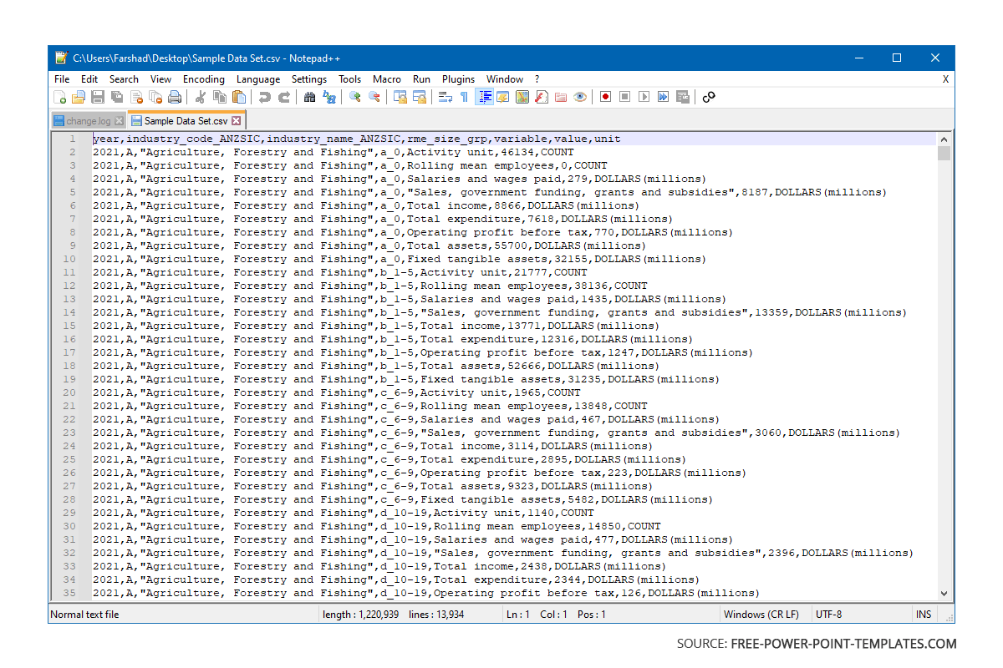The height and width of the screenshot is (668, 1003).
Task: Play the recorded macro
Action: [644, 96]
